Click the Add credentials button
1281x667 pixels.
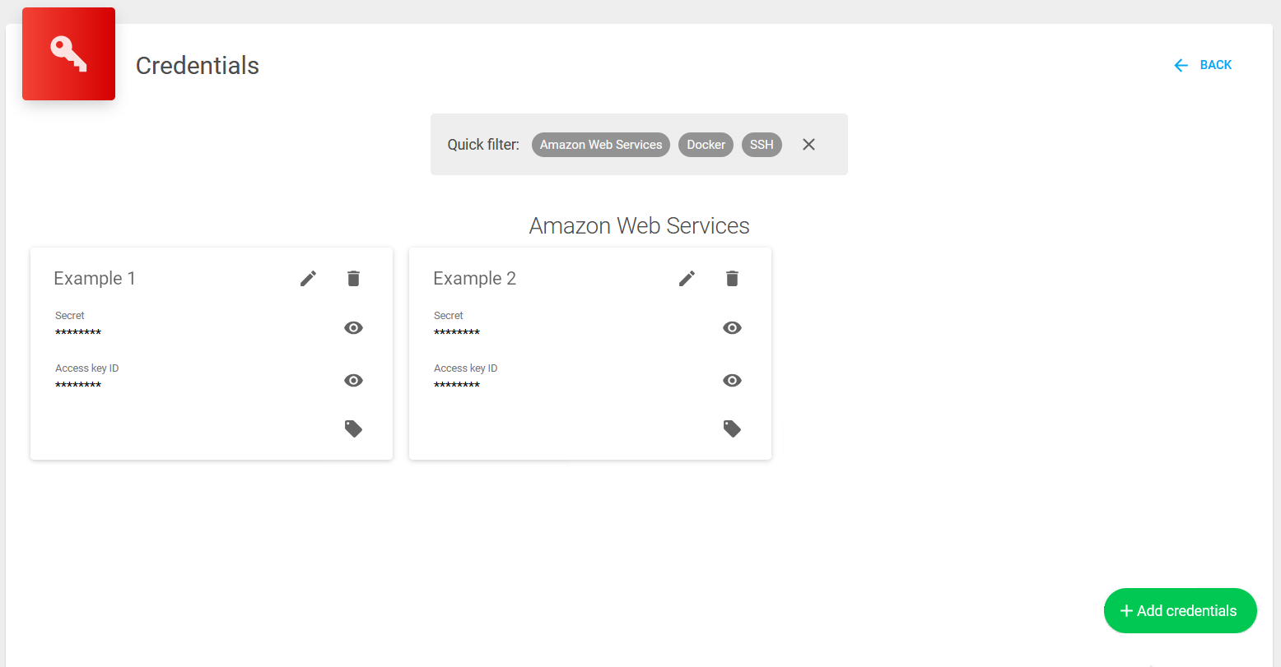1180,611
